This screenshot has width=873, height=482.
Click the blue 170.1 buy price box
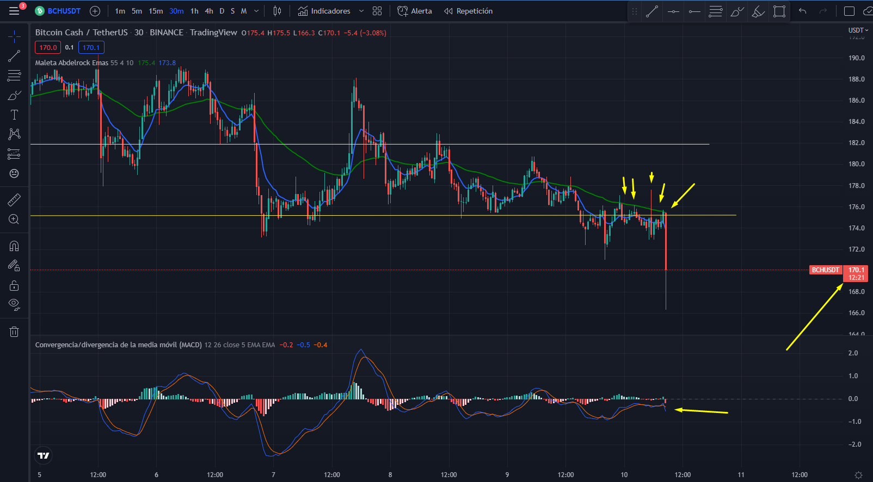coord(91,47)
